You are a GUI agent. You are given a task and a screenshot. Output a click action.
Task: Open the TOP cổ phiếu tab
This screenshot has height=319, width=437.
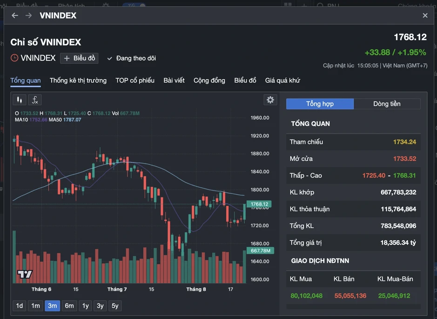pos(135,80)
